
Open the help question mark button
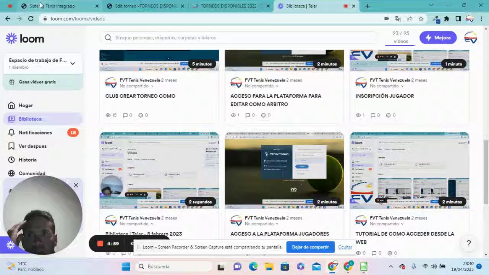468,243
